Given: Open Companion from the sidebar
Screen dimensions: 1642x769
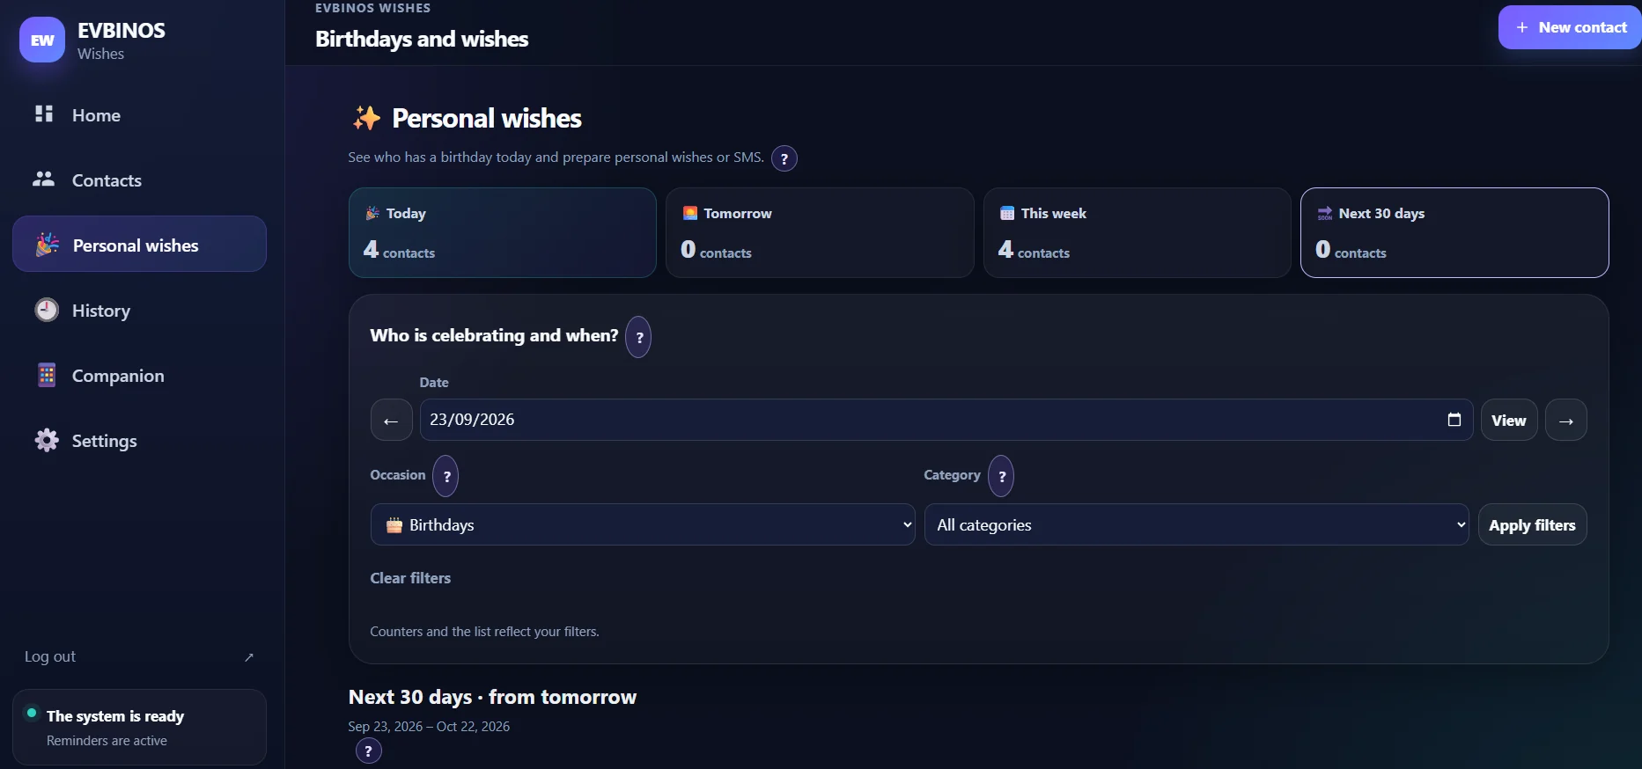Looking at the screenshot, I should (x=139, y=375).
